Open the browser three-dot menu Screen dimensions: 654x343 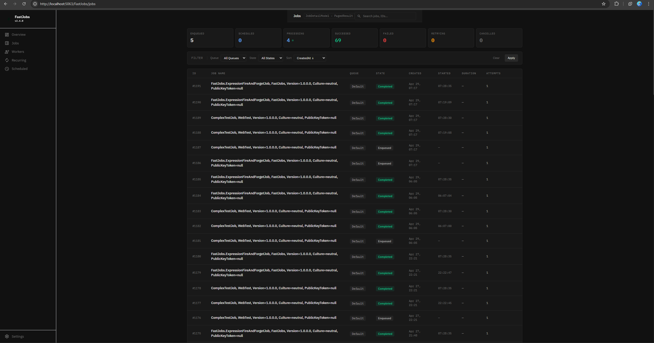(x=649, y=4)
